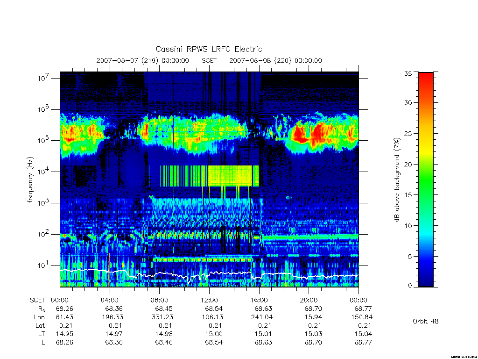The image size is (478, 359).
Task: Click the time axis label '04:00'
Action: coord(109,300)
